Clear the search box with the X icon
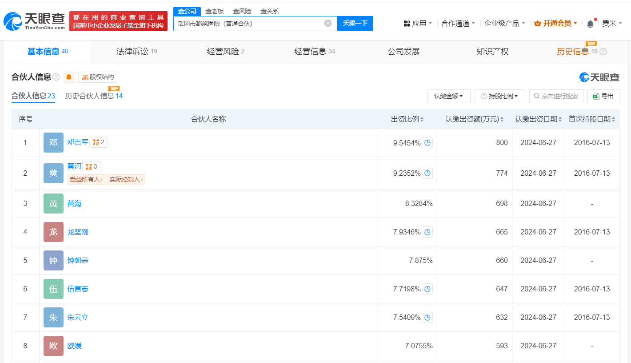Image resolution: width=631 pixels, height=363 pixels. click(328, 23)
